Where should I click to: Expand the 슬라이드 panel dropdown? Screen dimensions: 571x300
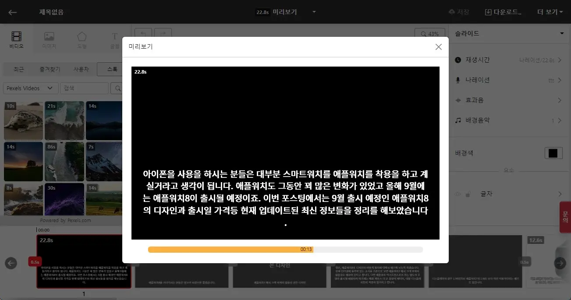point(562,33)
